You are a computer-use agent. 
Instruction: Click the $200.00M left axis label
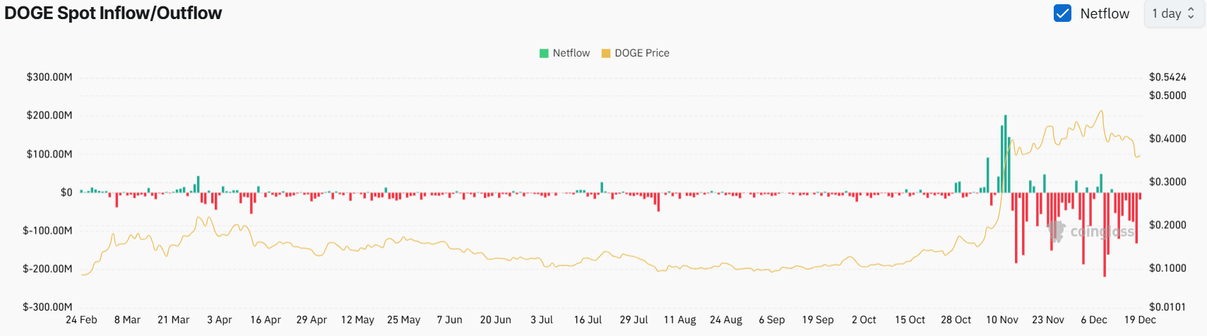[x=49, y=115]
